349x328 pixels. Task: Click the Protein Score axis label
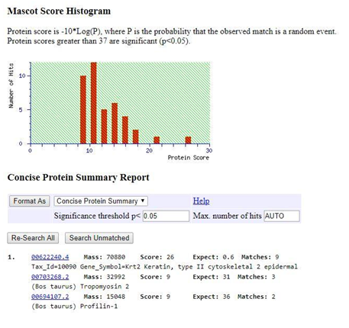pos(189,158)
